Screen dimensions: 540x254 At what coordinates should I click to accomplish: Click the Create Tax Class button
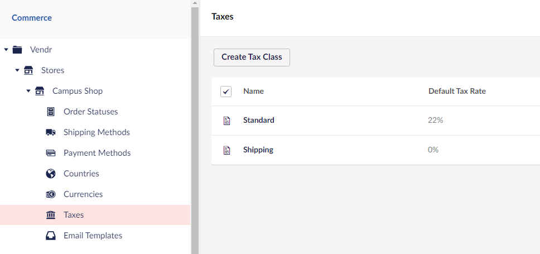pos(252,57)
